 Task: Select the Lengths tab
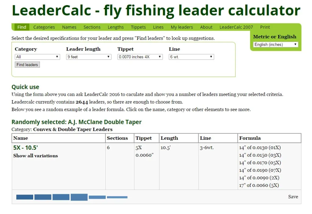(x=116, y=27)
